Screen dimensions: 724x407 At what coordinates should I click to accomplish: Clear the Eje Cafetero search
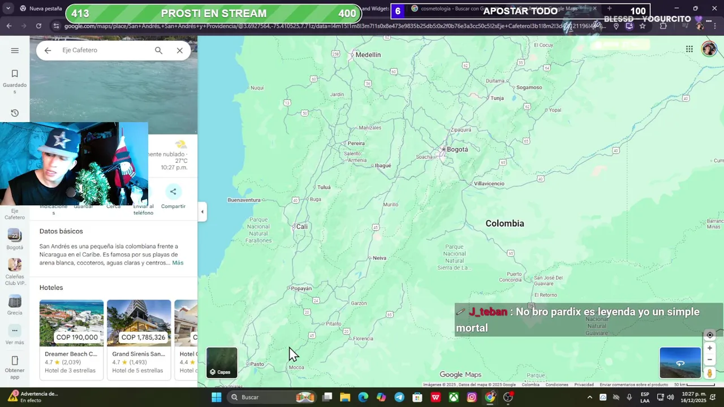coord(179,50)
